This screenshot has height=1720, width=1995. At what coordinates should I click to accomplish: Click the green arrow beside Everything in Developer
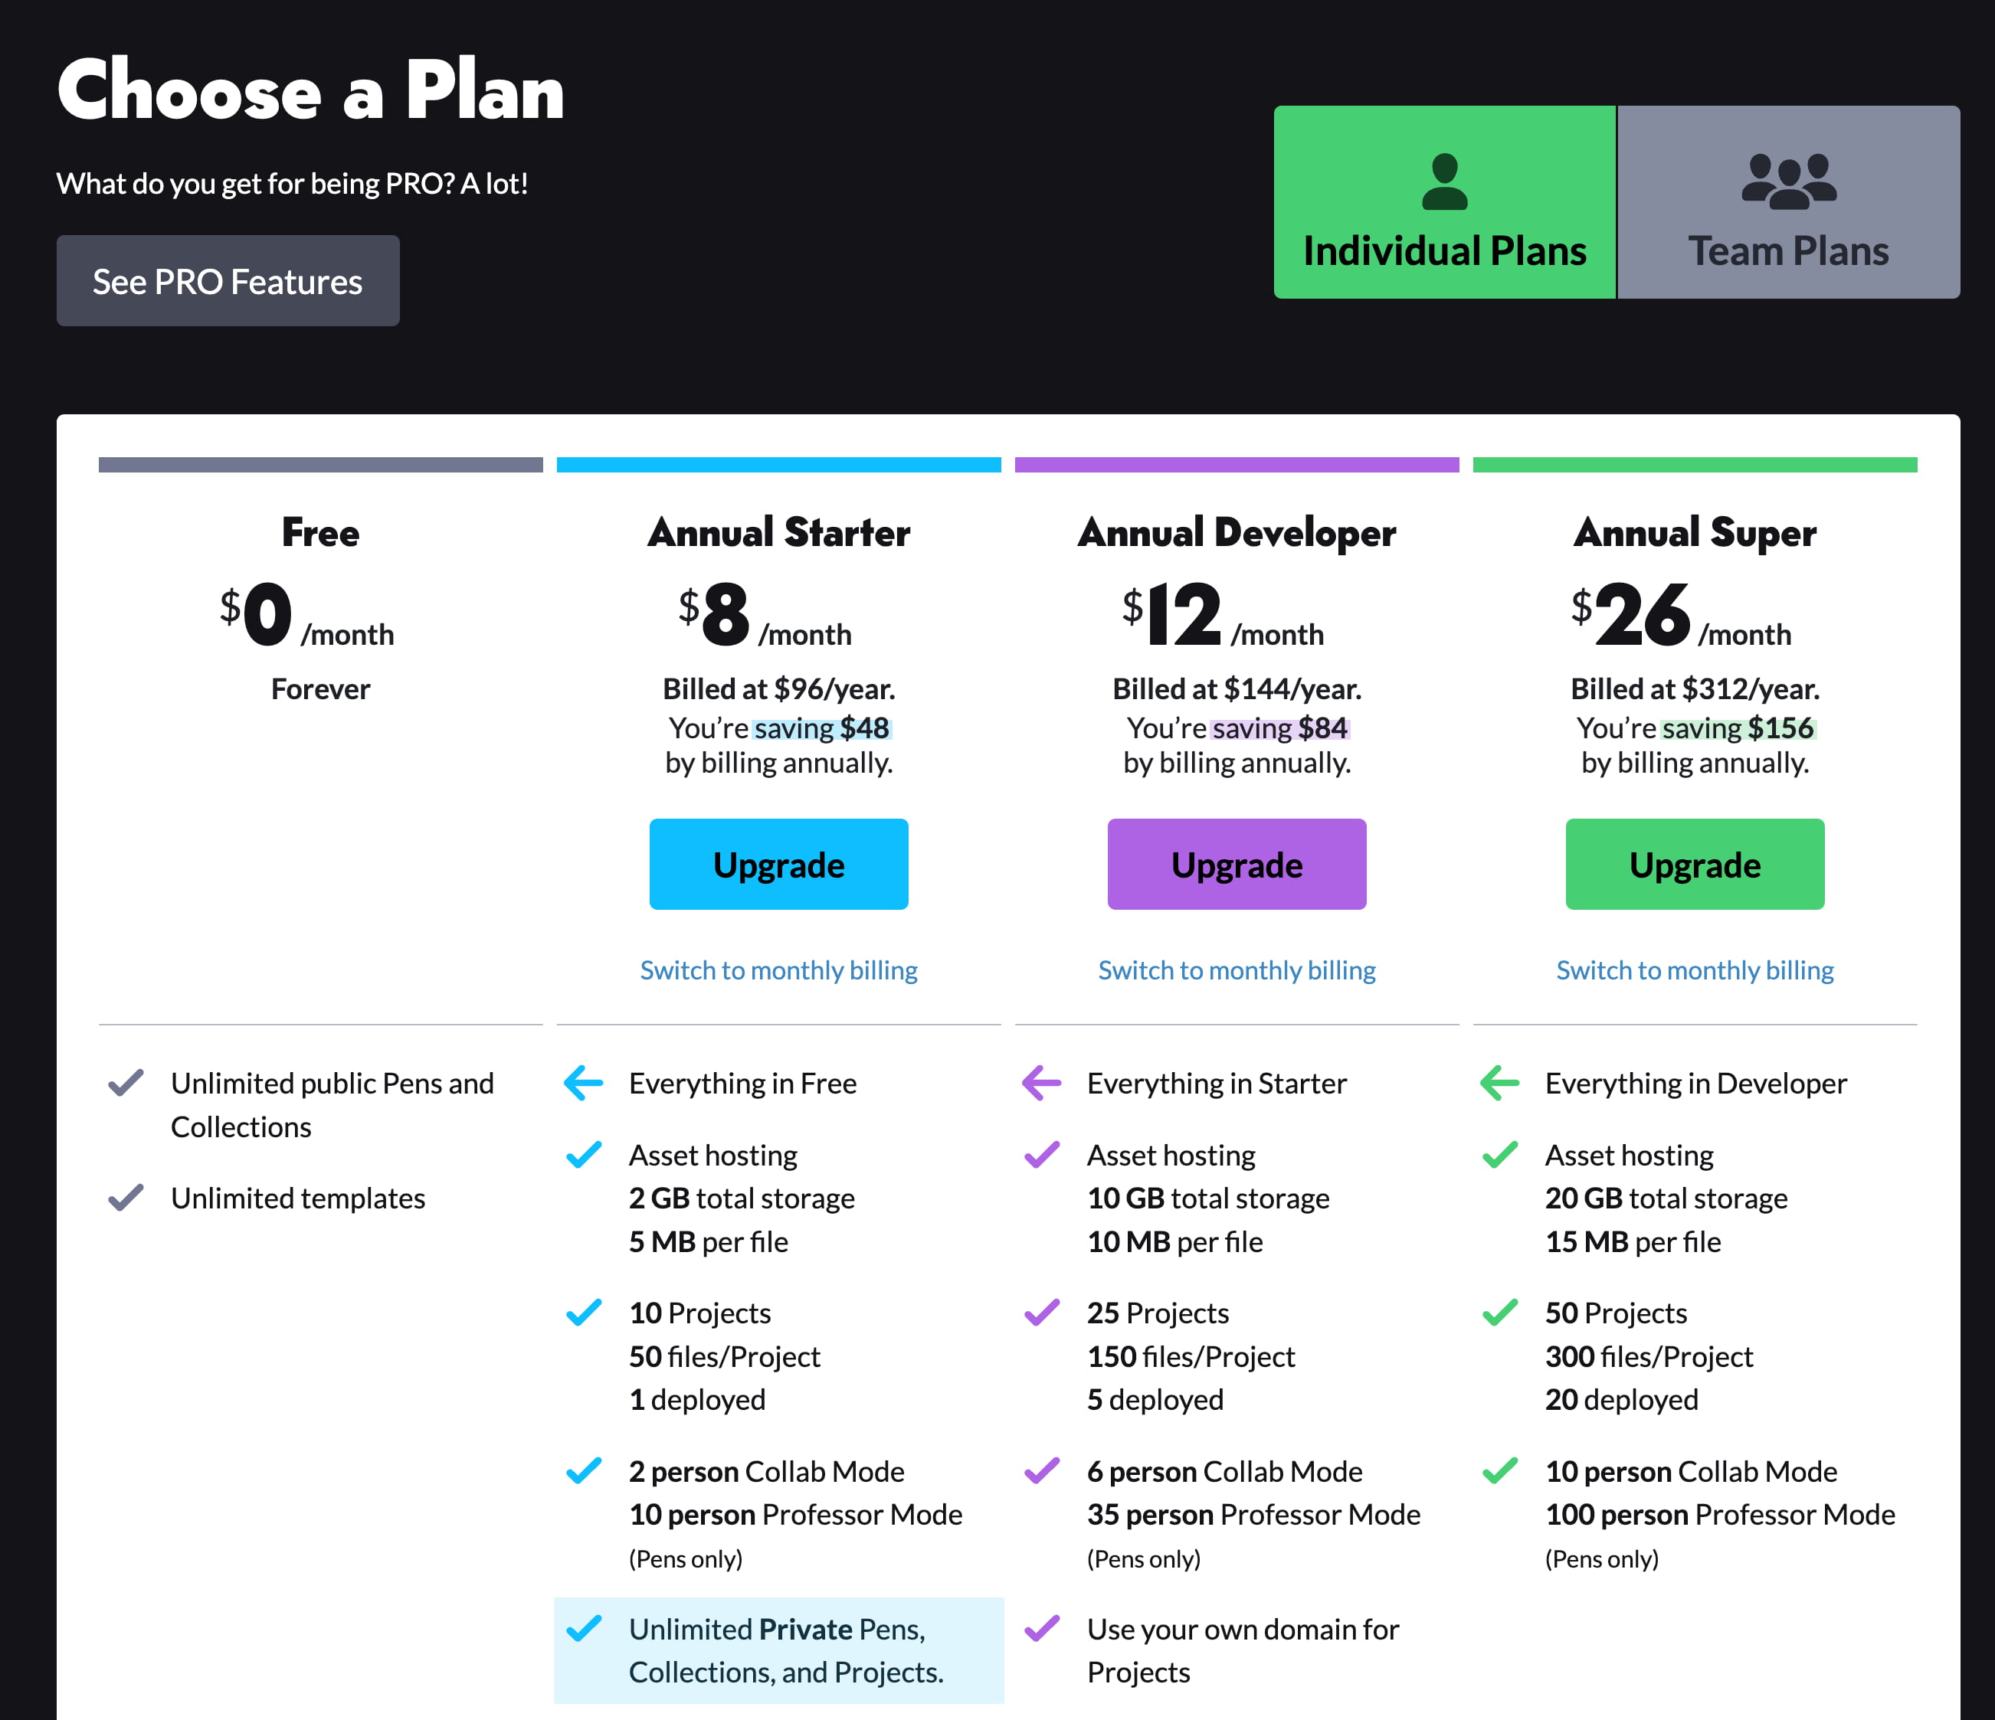tap(1500, 1083)
